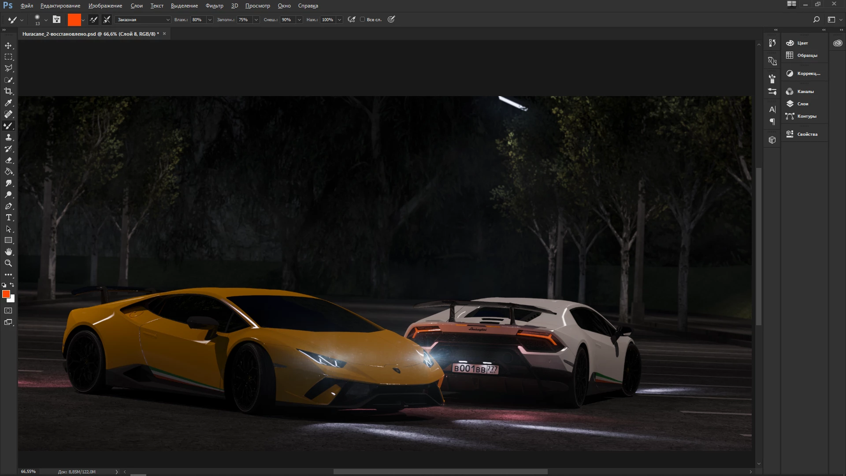
Task: Select the Hand tool
Action: coord(8,252)
